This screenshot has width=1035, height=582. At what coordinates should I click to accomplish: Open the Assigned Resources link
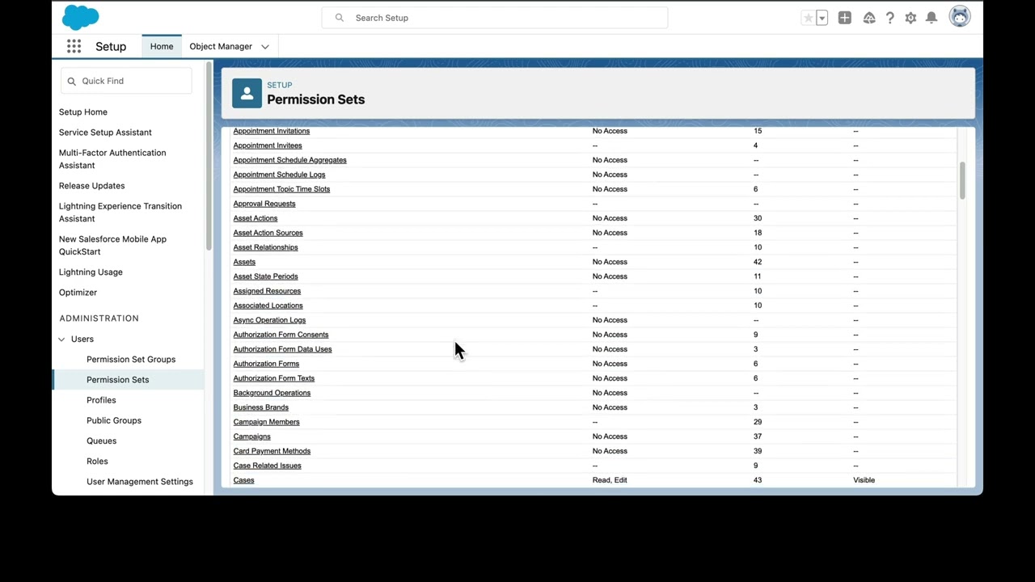click(267, 291)
